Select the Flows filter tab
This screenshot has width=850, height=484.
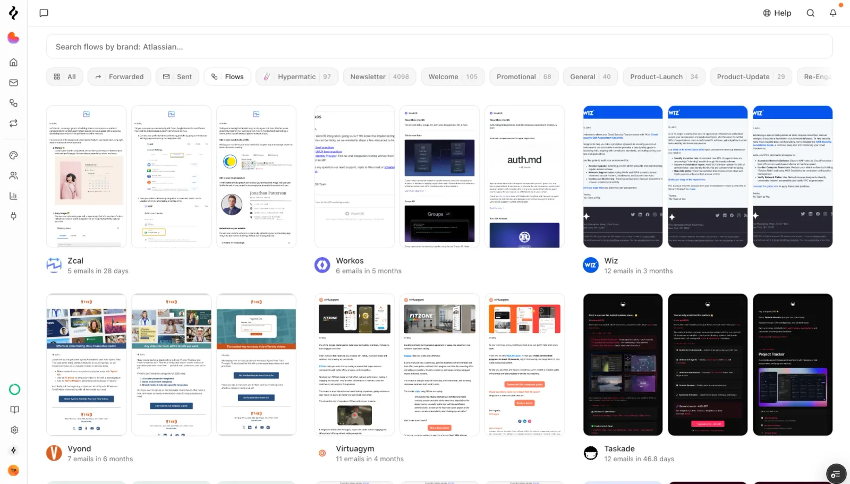(227, 77)
